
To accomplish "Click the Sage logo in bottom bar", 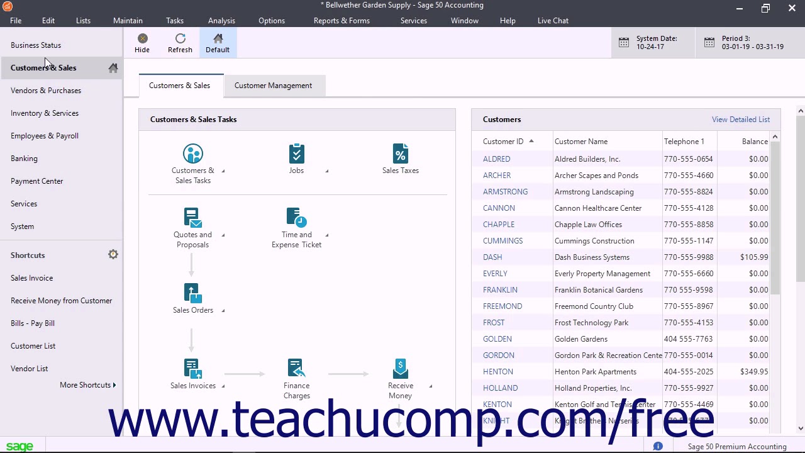I will pyautogui.click(x=19, y=446).
